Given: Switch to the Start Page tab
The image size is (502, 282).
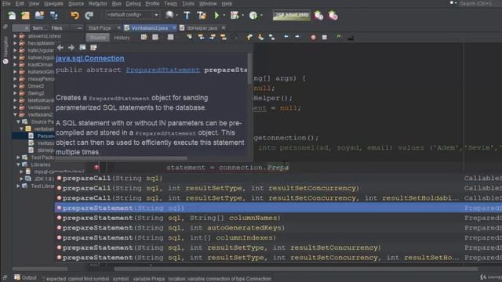Looking at the screenshot, I should tap(100, 28).
